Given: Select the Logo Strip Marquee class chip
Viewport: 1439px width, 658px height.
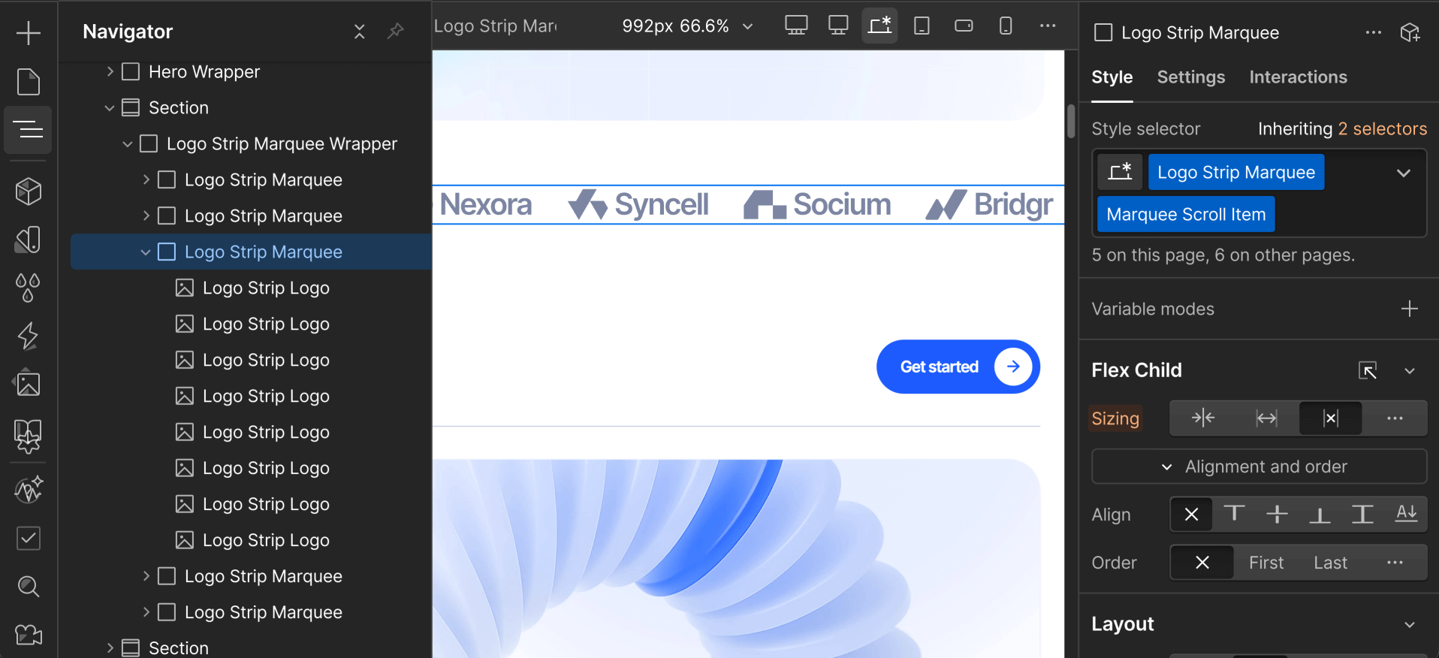Looking at the screenshot, I should pyautogui.click(x=1236, y=172).
